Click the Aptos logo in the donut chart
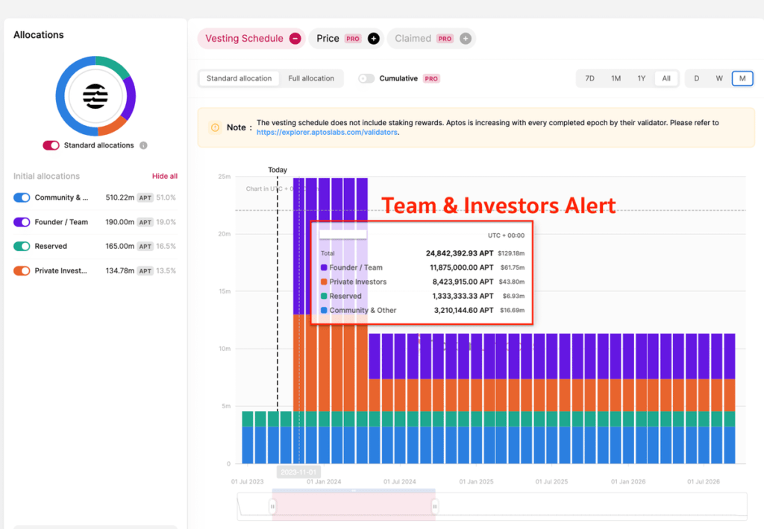Screen dimensions: 764x529 95,96
